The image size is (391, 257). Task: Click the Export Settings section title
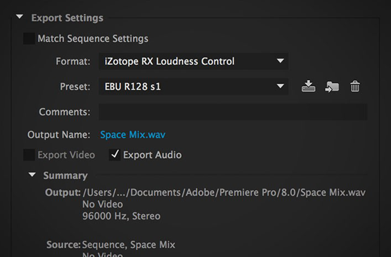click(x=67, y=18)
